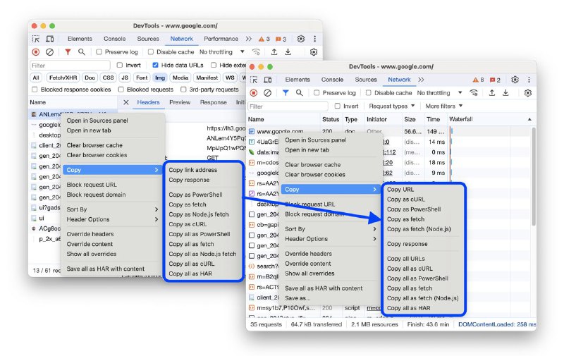Open Request types dropdown
Image resolution: width=564 pixels, height=356 pixels.
click(x=392, y=106)
